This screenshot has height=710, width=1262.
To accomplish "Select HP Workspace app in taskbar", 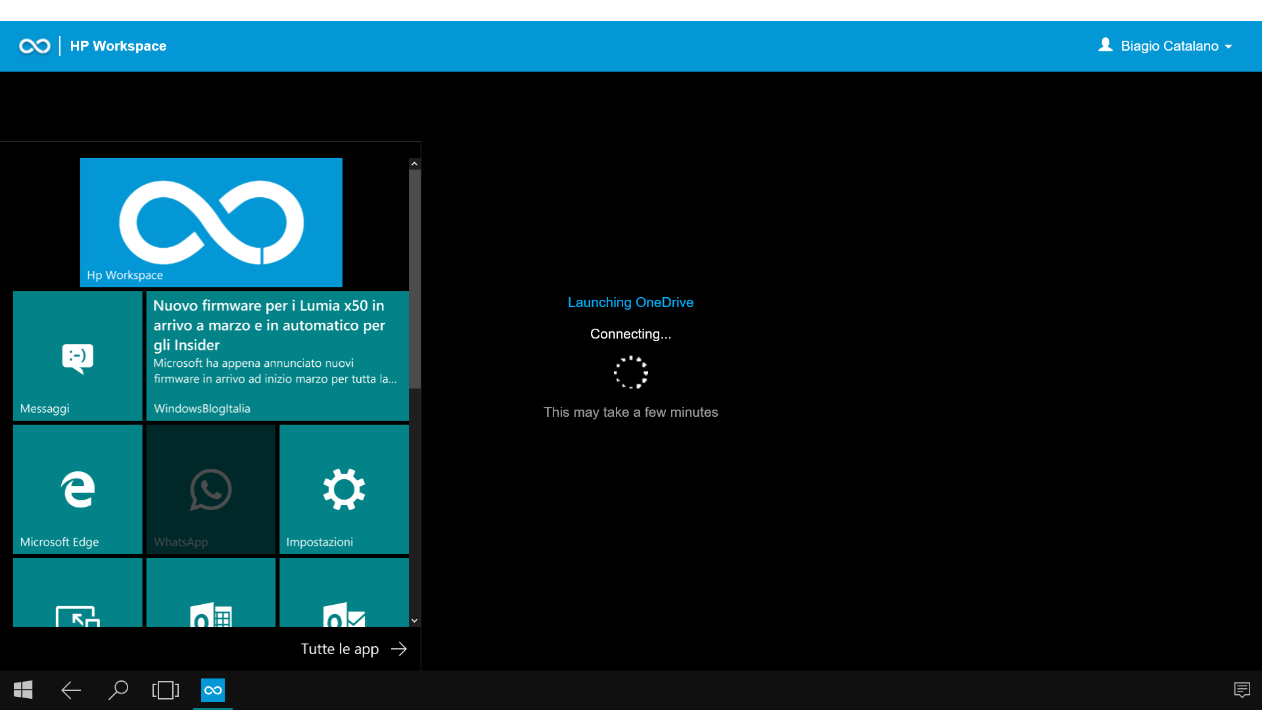I will pyautogui.click(x=213, y=690).
